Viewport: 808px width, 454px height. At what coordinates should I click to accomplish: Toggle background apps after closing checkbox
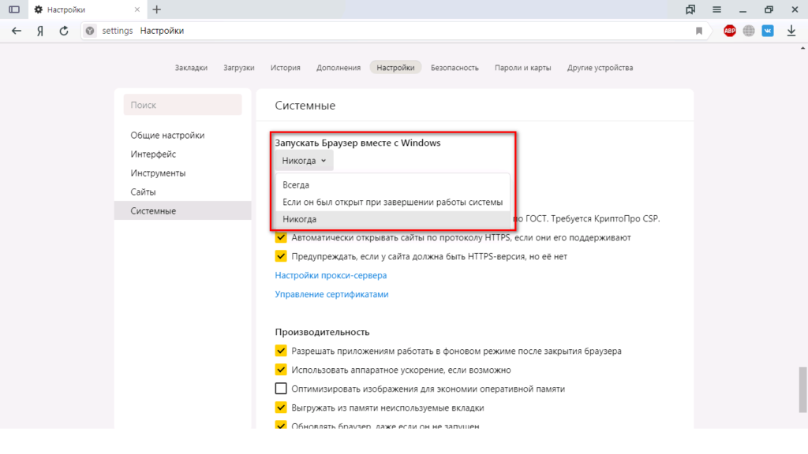click(x=281, y=351)
